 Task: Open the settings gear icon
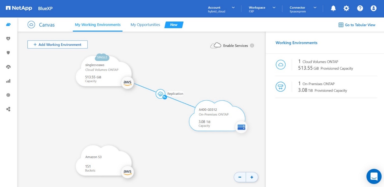(346, 9)
